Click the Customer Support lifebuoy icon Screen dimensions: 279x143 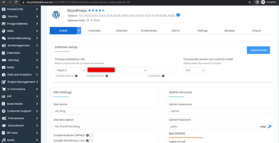[3, 111]
